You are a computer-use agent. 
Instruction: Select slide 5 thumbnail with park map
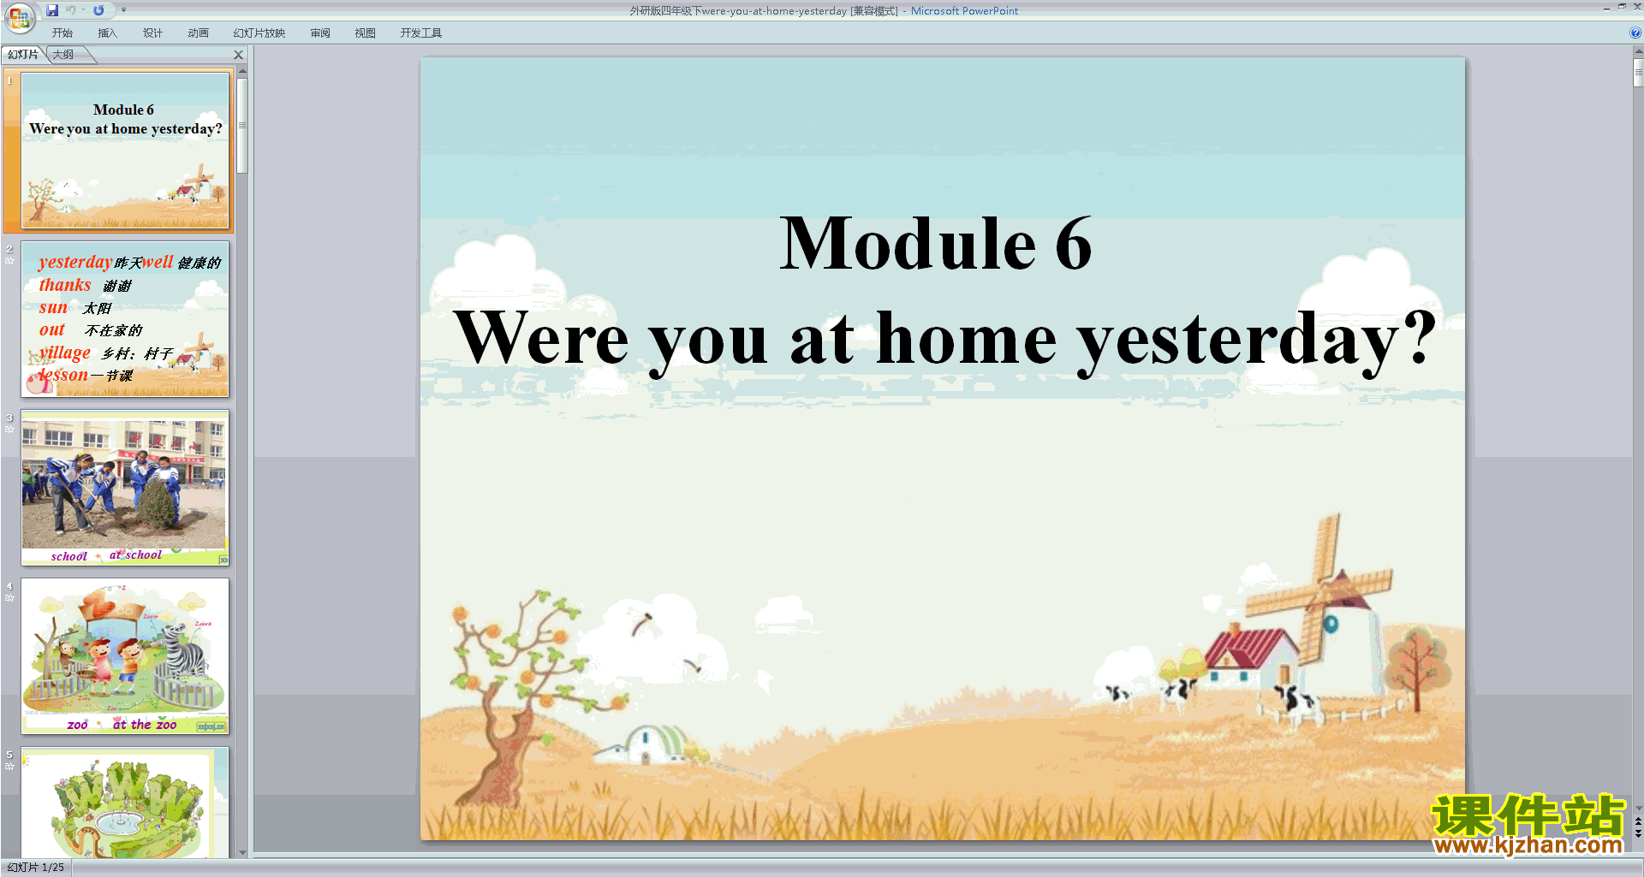tap(125, 803)
